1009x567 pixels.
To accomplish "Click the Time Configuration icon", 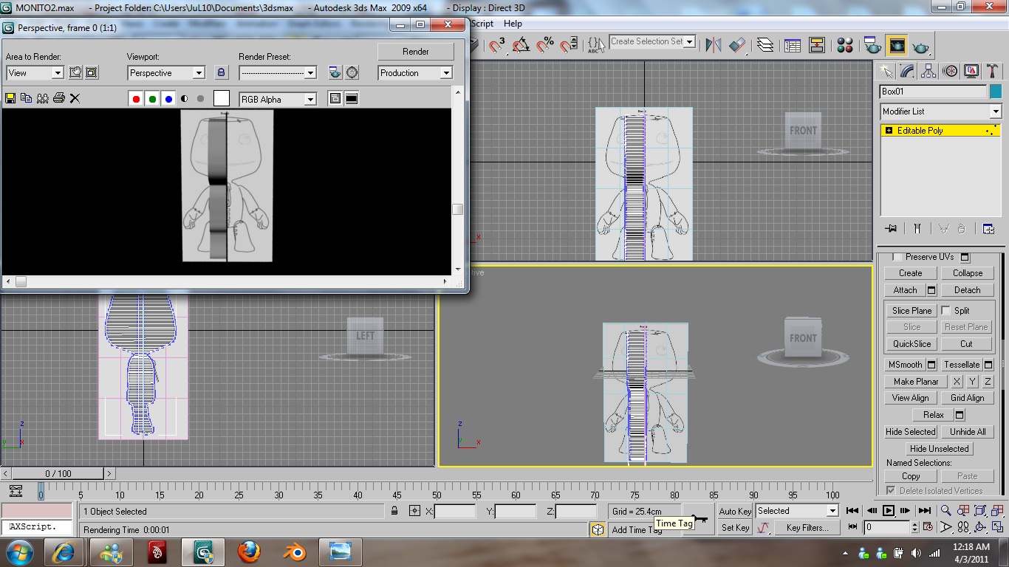I will 927,527.
